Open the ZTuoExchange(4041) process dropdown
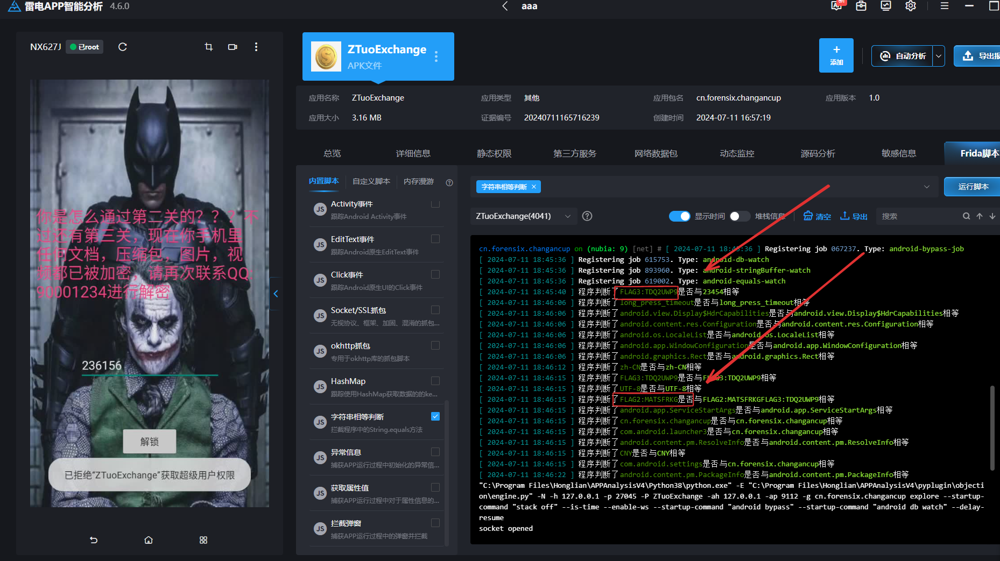 523,216
